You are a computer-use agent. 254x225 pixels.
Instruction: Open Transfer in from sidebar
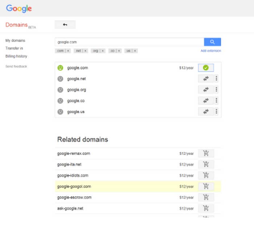[x=14, y=48]
